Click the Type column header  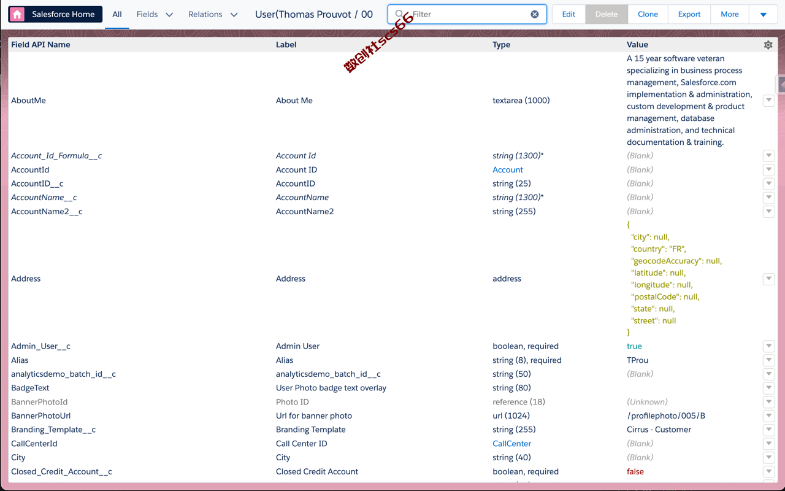coord(501,45)
